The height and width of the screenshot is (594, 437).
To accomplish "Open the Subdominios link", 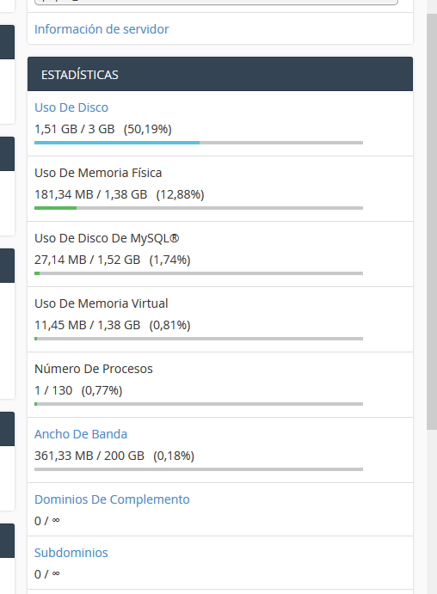I will 71,553.
